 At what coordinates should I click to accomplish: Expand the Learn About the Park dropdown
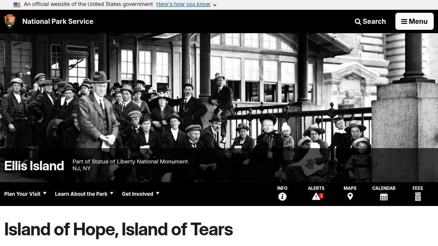tap(84, 194)
